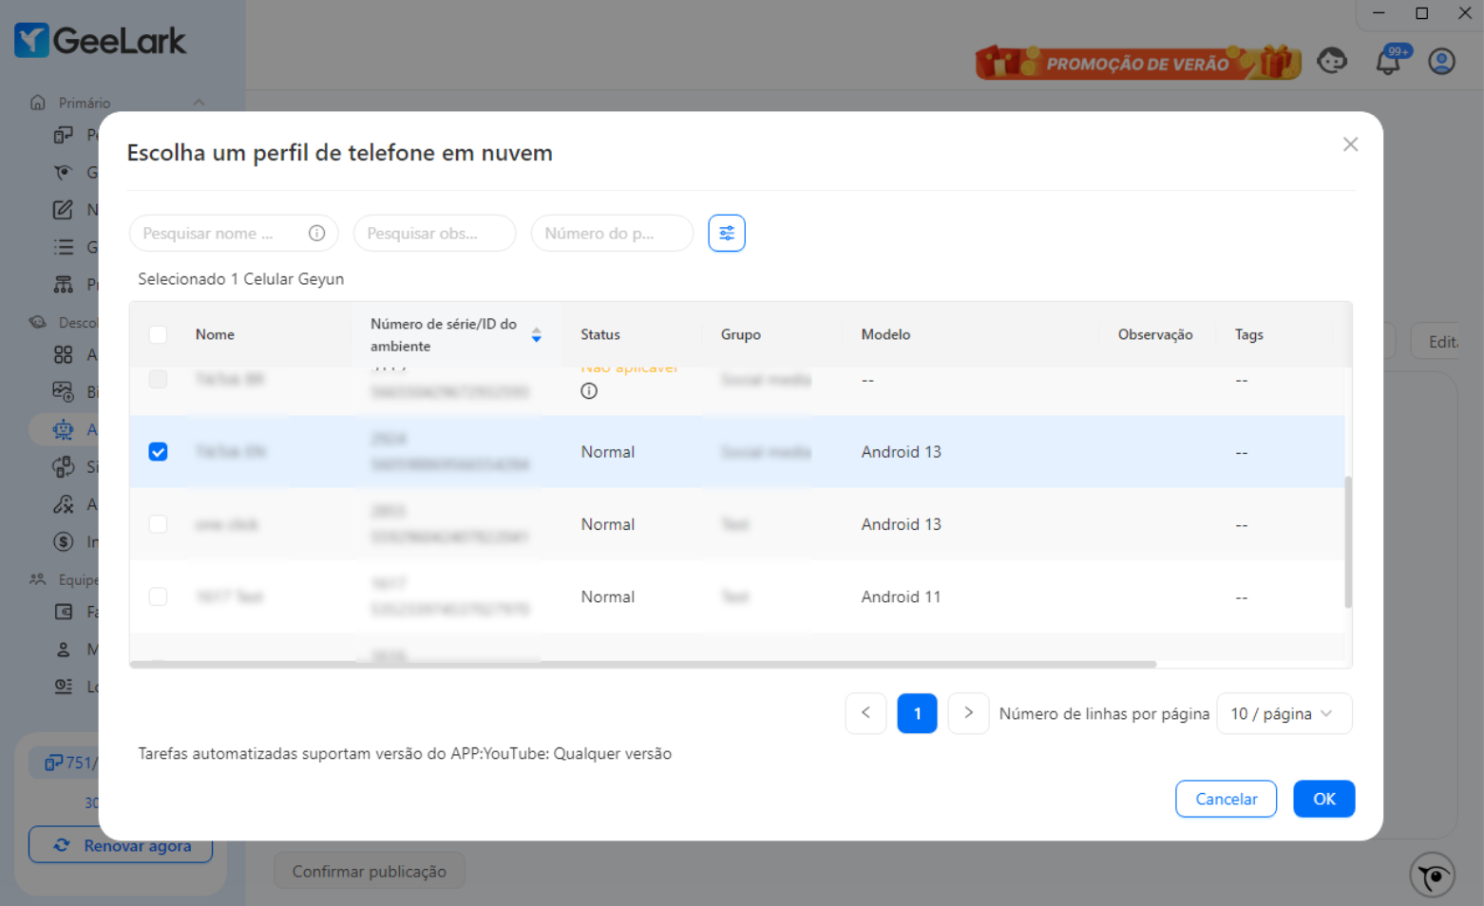
Task: Focus the Pesquisar obs search field
Action: pos(434,234)
